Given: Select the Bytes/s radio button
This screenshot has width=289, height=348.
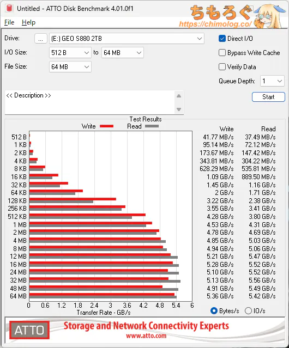Looking at the screenshot, I should coord(214,311).
